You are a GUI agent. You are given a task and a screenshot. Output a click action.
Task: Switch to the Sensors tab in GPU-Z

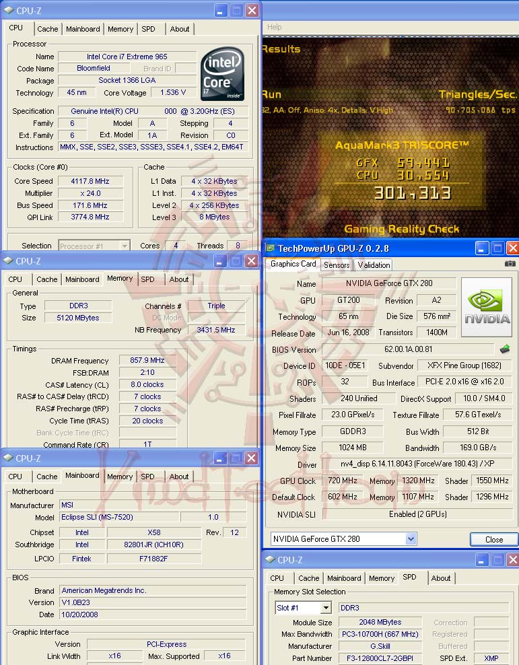337,265
